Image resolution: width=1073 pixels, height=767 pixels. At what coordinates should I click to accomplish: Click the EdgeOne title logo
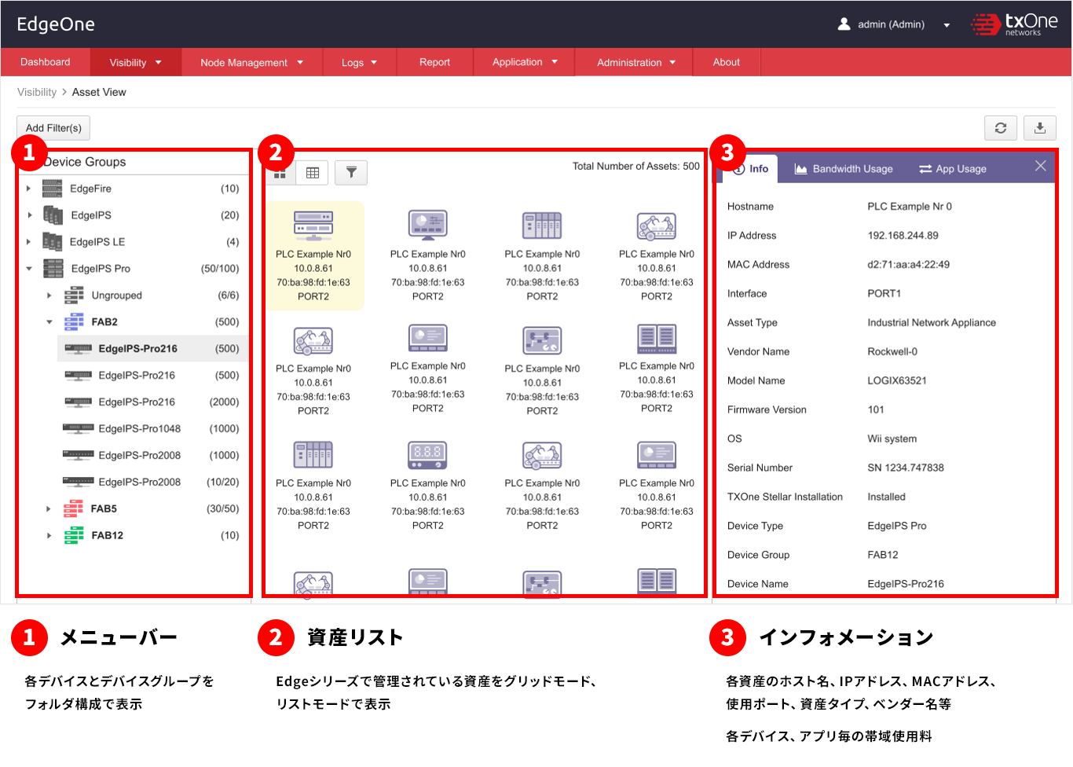coord(56,24)
